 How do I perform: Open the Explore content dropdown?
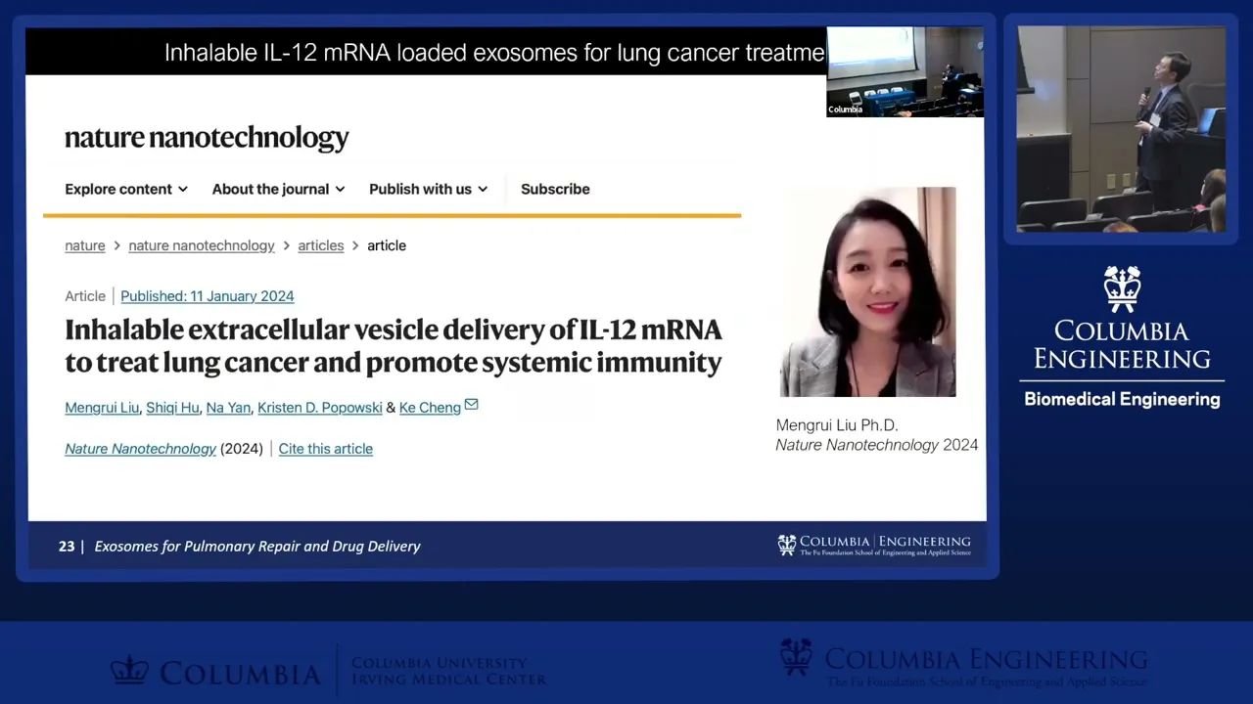tap(126, 189)
